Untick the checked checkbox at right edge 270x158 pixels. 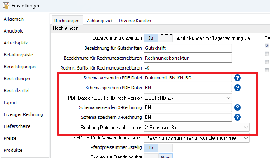[267, 45]
